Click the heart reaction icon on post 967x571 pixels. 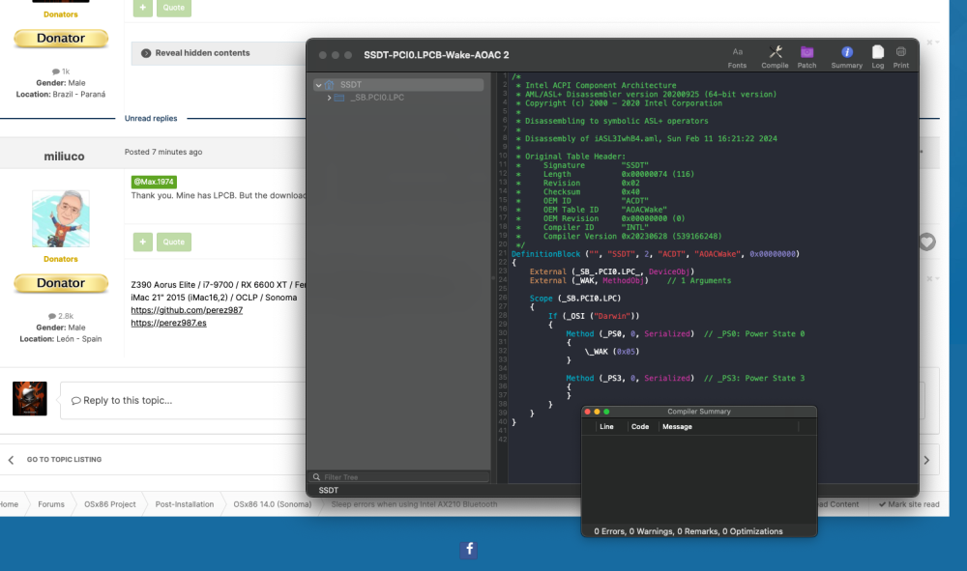(927, 243)
